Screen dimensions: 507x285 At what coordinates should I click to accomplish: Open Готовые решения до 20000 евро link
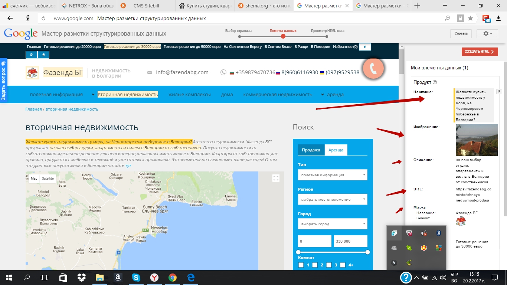click(72, 47)
